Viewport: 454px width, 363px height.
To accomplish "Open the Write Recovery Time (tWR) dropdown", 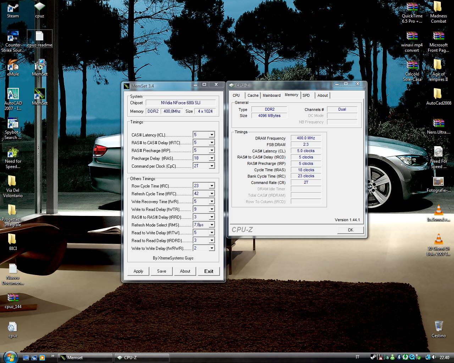I will tap(212, 201).
